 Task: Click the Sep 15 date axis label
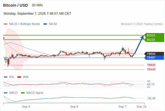[142, 107]
